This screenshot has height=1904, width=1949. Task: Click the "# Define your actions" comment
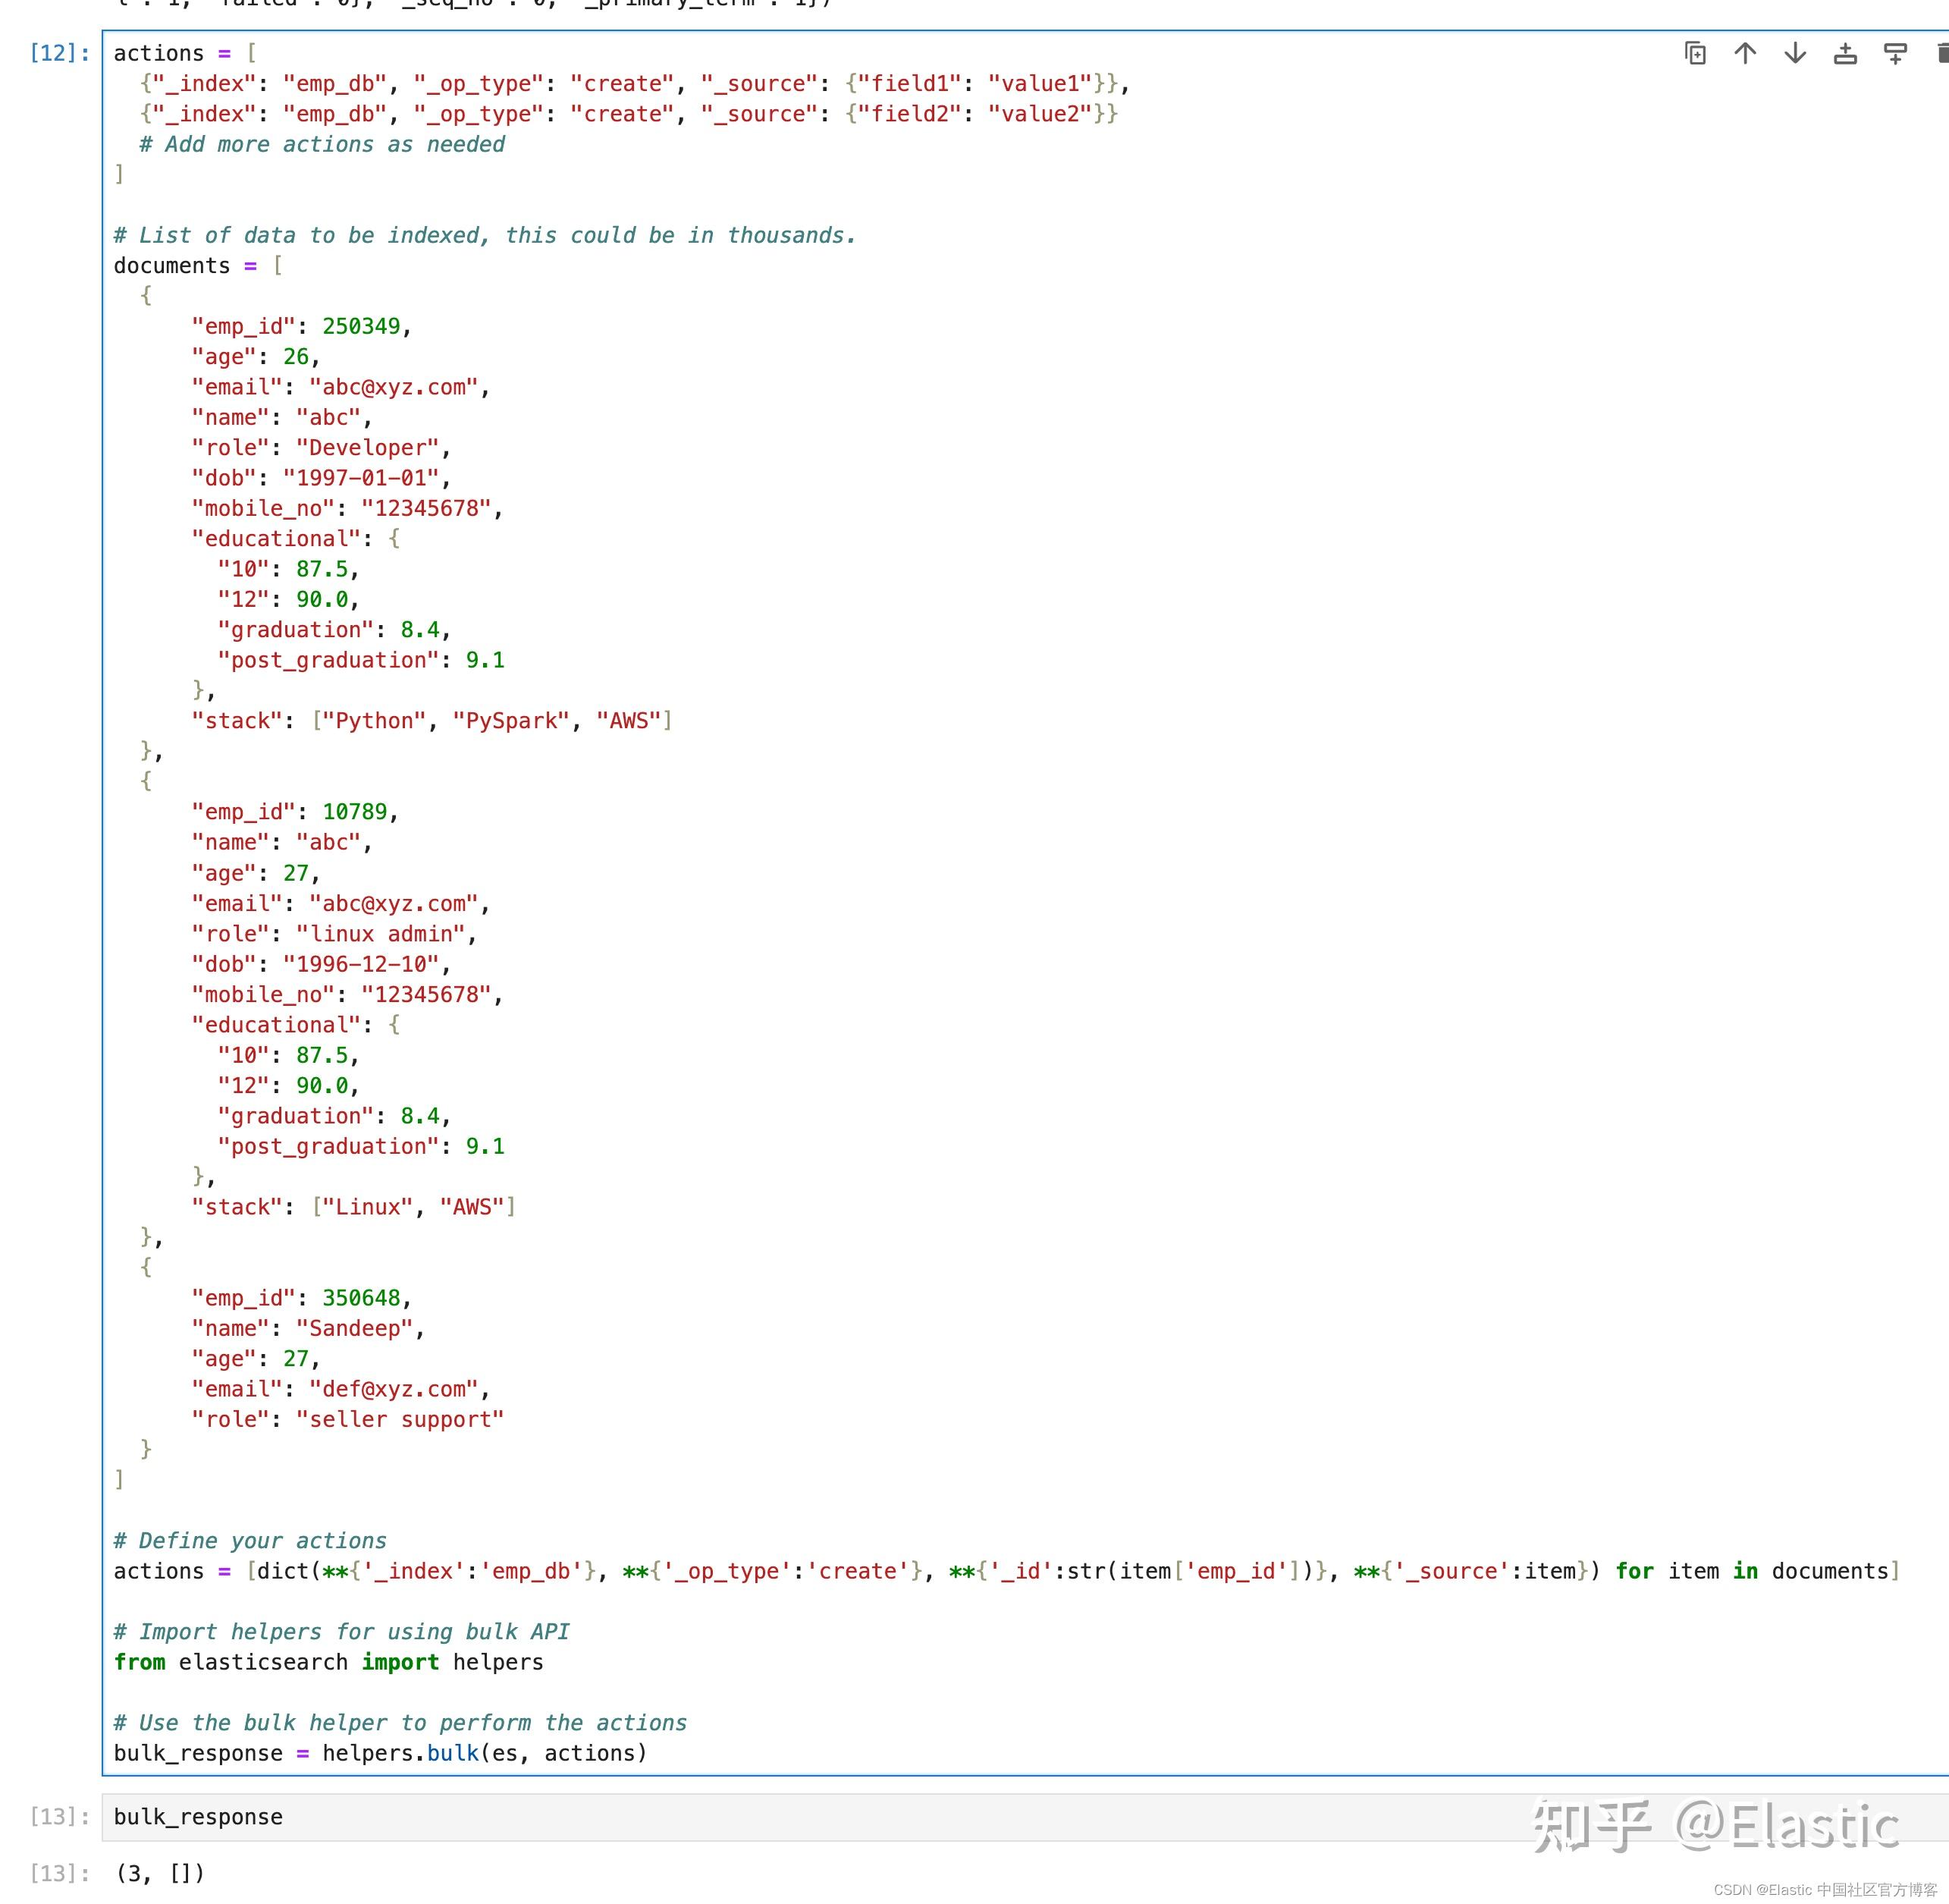pyautogui.click(x=250, y=1541)
